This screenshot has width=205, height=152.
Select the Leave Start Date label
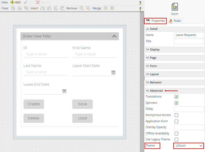pos(86,66)
